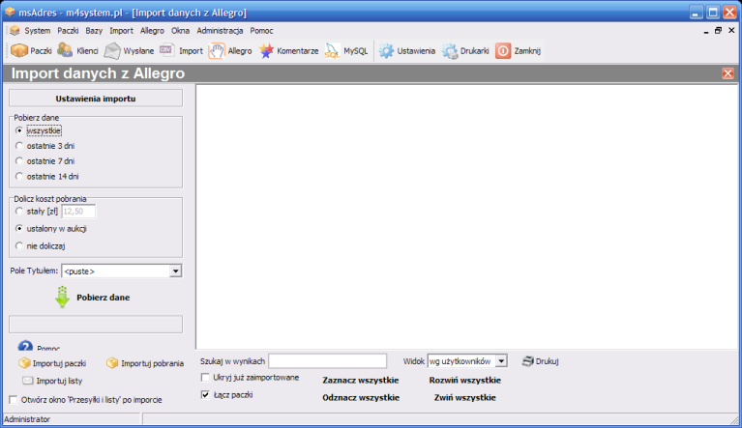The height and width of the screenshot is (428, 742).
Task: Click the green download arrow icon
Action: point(62,298)
